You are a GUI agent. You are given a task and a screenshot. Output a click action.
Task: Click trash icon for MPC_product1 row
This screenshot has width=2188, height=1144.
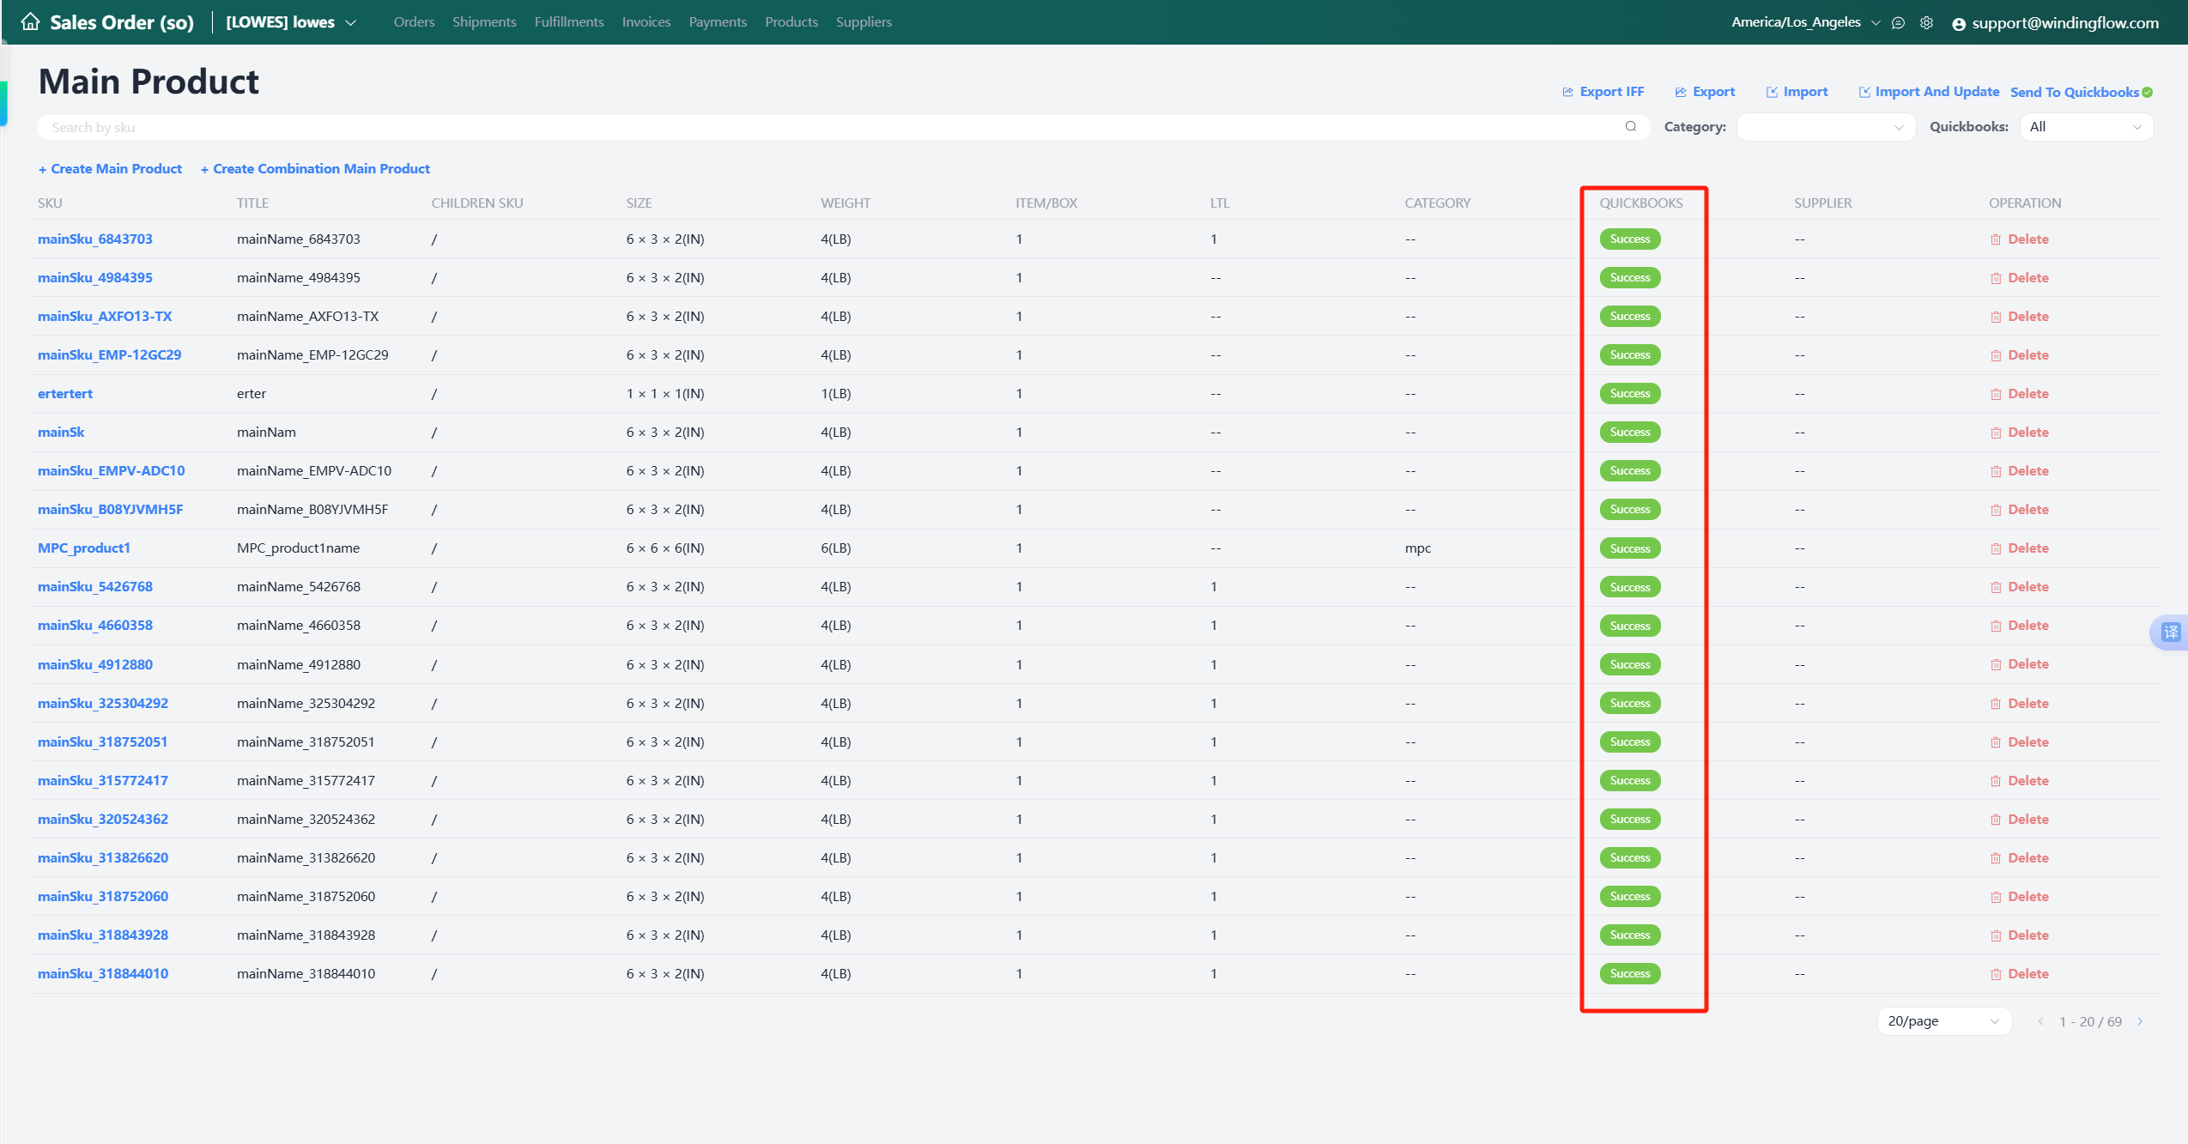pyautogui.click(x=1996, y=548)
